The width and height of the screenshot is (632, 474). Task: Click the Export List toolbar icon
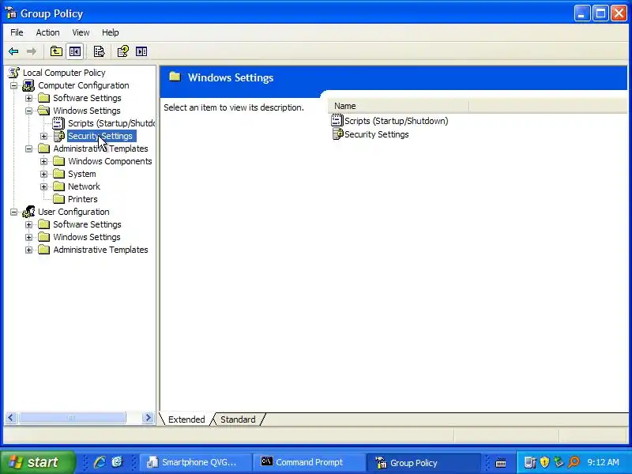99,51
